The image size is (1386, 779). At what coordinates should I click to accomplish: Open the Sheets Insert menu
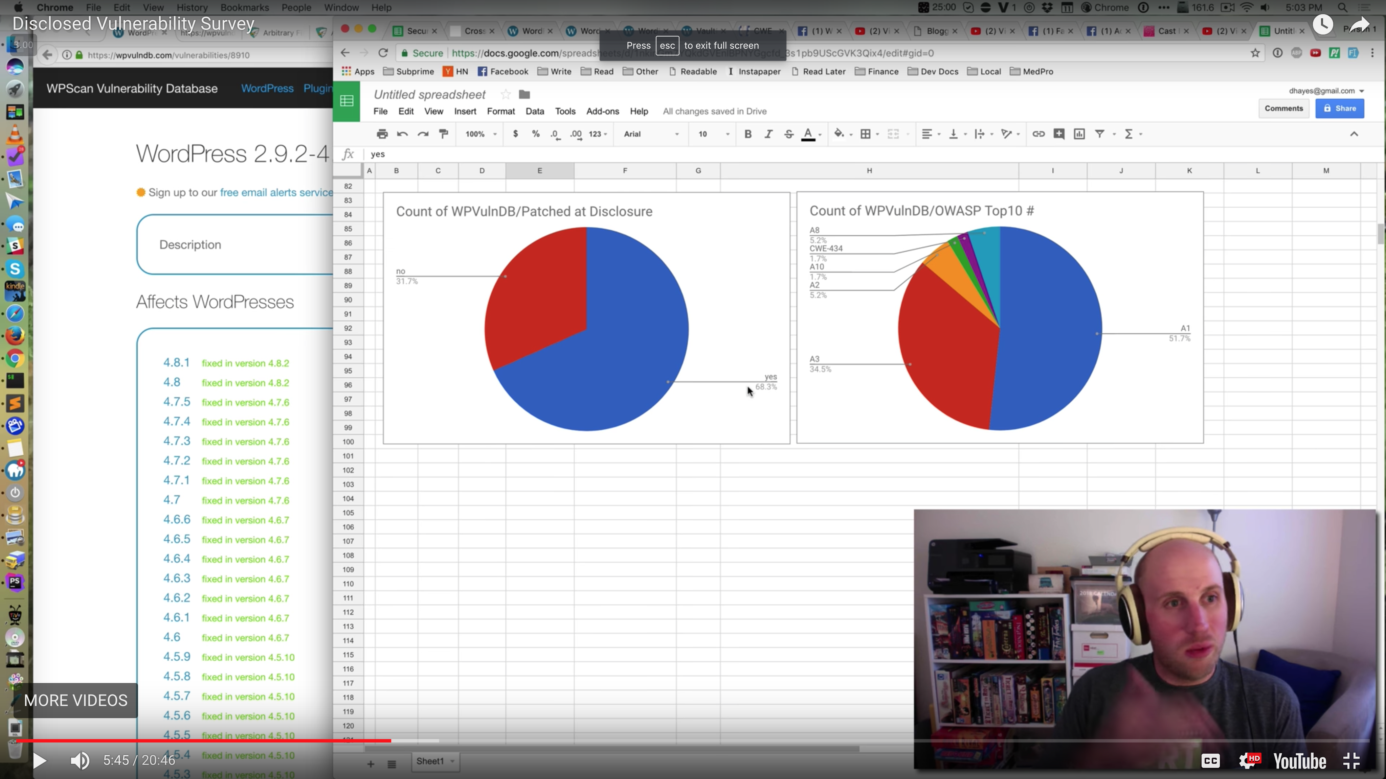point(465,111)
